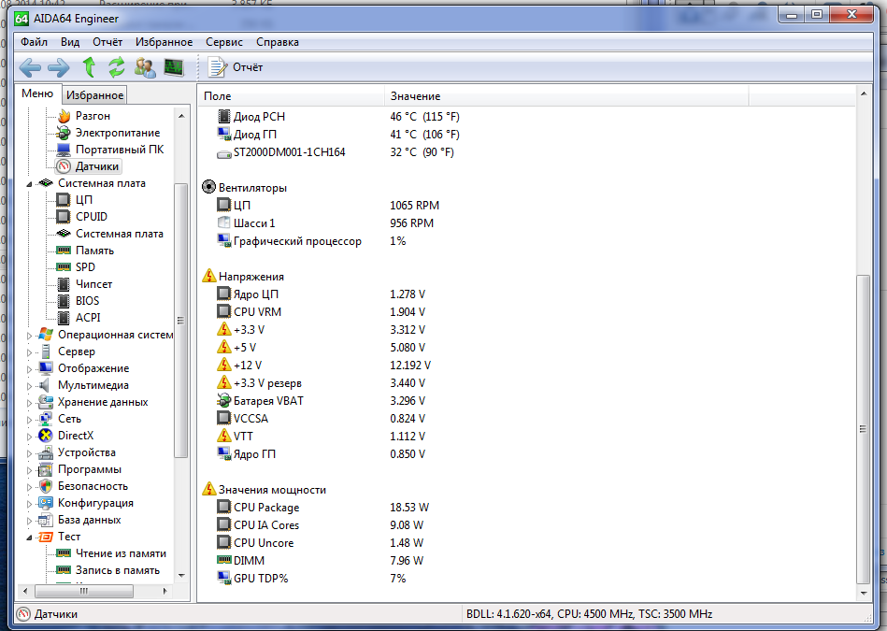Expand the DirectX node

point(29,437)
